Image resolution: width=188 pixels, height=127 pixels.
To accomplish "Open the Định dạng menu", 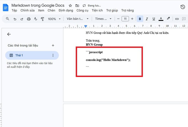I will click(66, 10).
